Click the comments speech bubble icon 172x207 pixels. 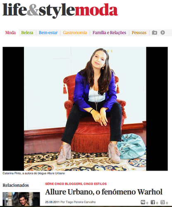point(143,202)
